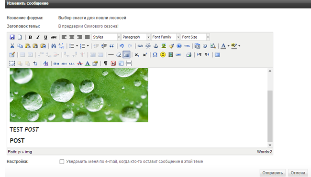Click the New document icon
This screenshot has width=311, height=177.
tap(20, 37)
